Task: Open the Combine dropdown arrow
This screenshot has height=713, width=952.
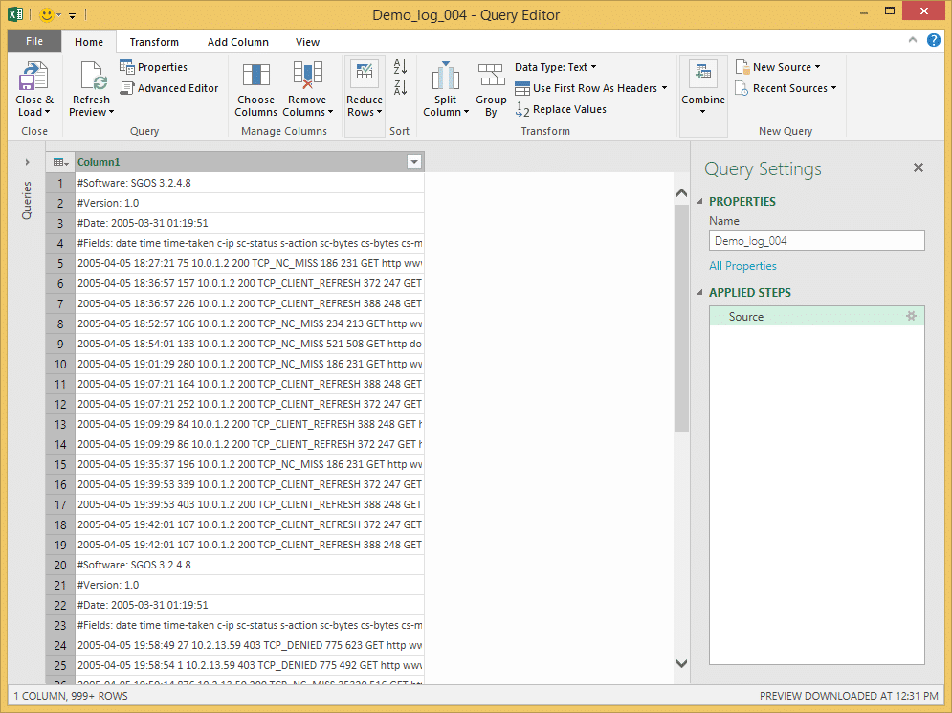Action: pos(703,112)
